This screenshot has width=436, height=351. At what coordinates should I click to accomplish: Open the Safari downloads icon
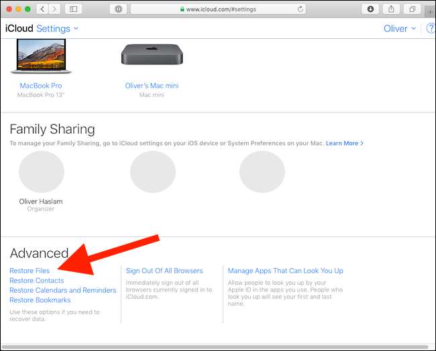coord(371,9)
